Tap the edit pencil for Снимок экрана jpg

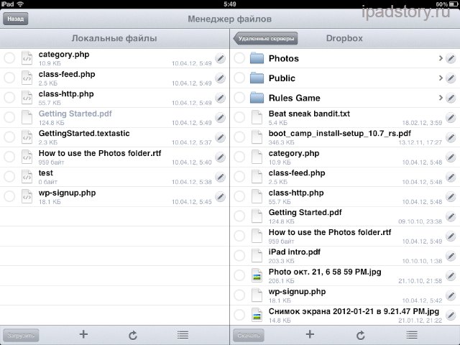coord(451,316)
